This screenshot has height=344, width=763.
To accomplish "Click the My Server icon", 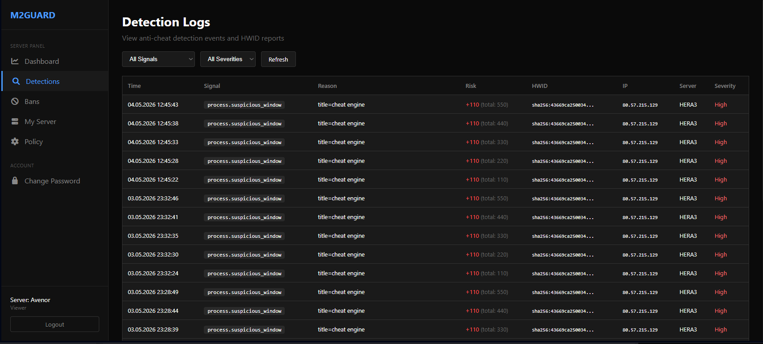I will (15, 121).
